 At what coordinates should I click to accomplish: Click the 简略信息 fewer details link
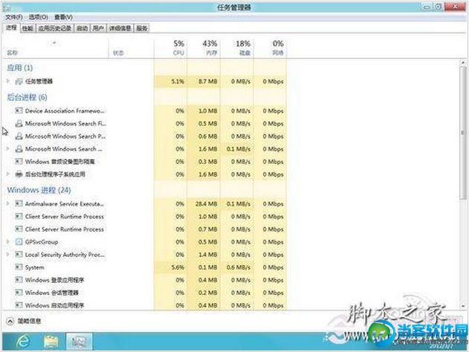coord(29,322)
